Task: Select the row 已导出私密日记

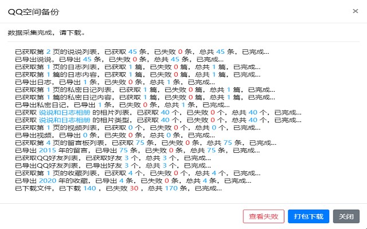Action: (x=122, y=105)
